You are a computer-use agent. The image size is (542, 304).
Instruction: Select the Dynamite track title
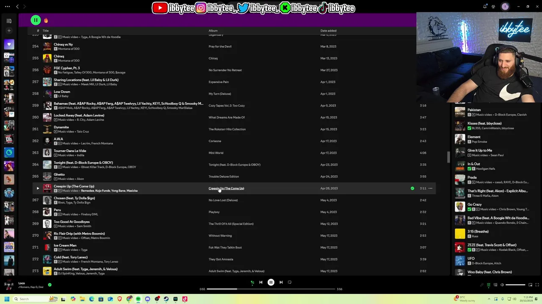click(x=61, y=127)
